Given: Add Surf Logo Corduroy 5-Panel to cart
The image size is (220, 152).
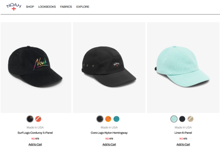Looking at the screenshot, I should pyautogui.click(x=35, y=144).
